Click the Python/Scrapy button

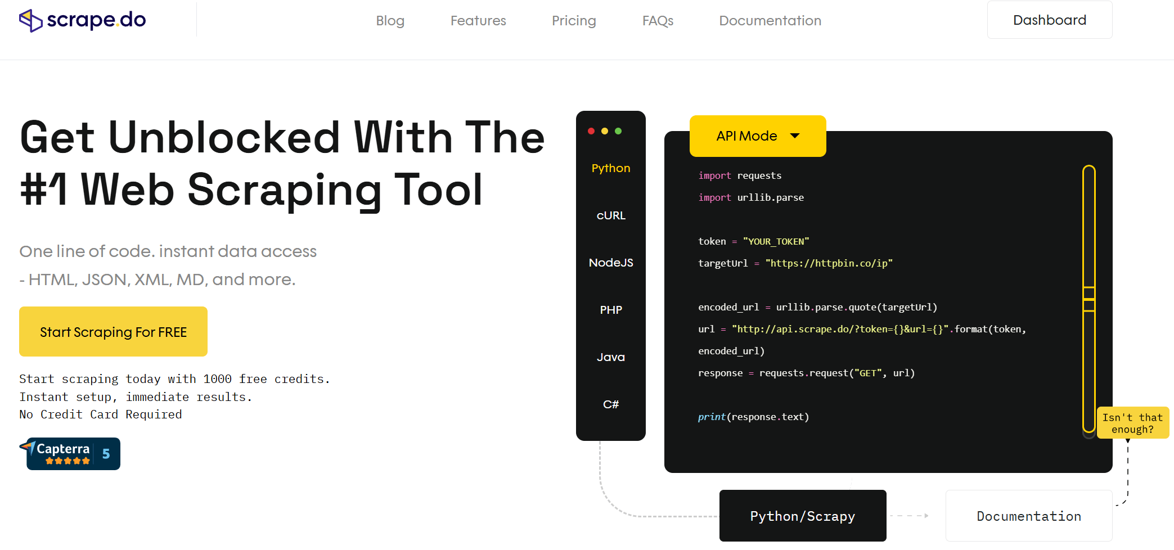(x=803, y=516)
